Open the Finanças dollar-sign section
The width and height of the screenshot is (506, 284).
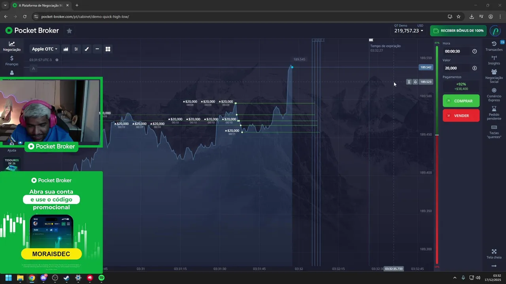12,60
